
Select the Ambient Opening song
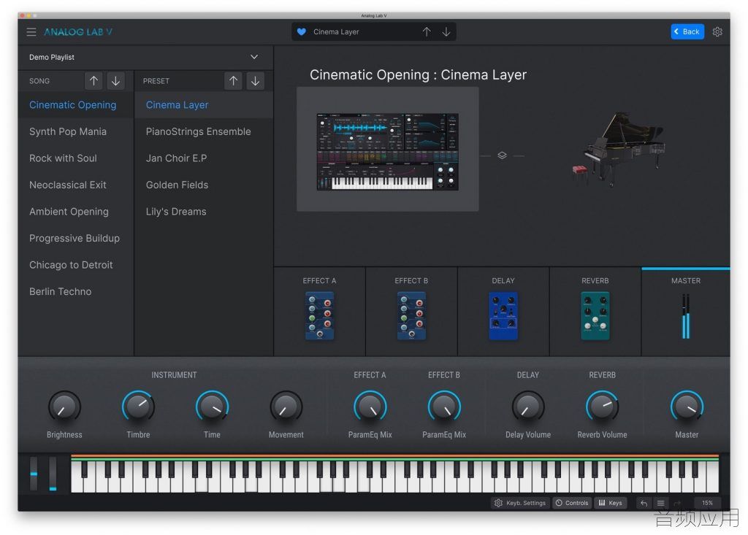point(76,212)
